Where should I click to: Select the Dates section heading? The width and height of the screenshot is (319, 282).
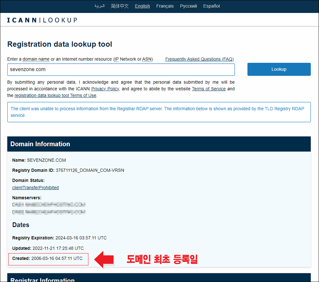[21, 225]
